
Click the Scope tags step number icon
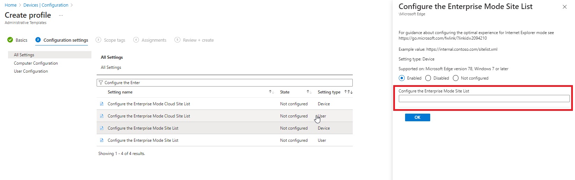pos(98,40)
